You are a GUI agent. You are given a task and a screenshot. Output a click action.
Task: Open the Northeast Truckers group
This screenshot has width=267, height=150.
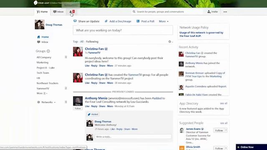[47, 83]
